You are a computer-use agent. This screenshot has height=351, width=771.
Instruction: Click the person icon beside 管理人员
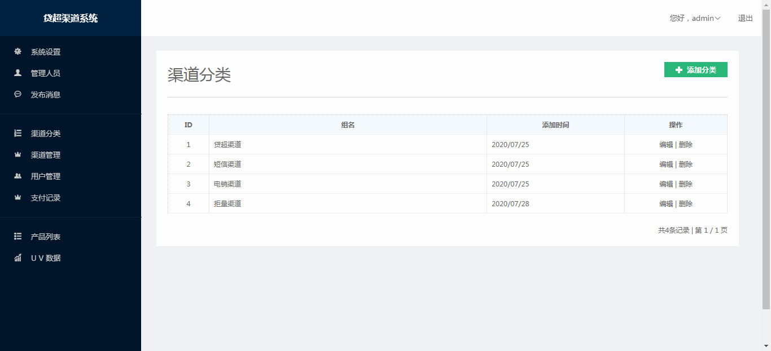pyautogui.click(x=17, y=73)
